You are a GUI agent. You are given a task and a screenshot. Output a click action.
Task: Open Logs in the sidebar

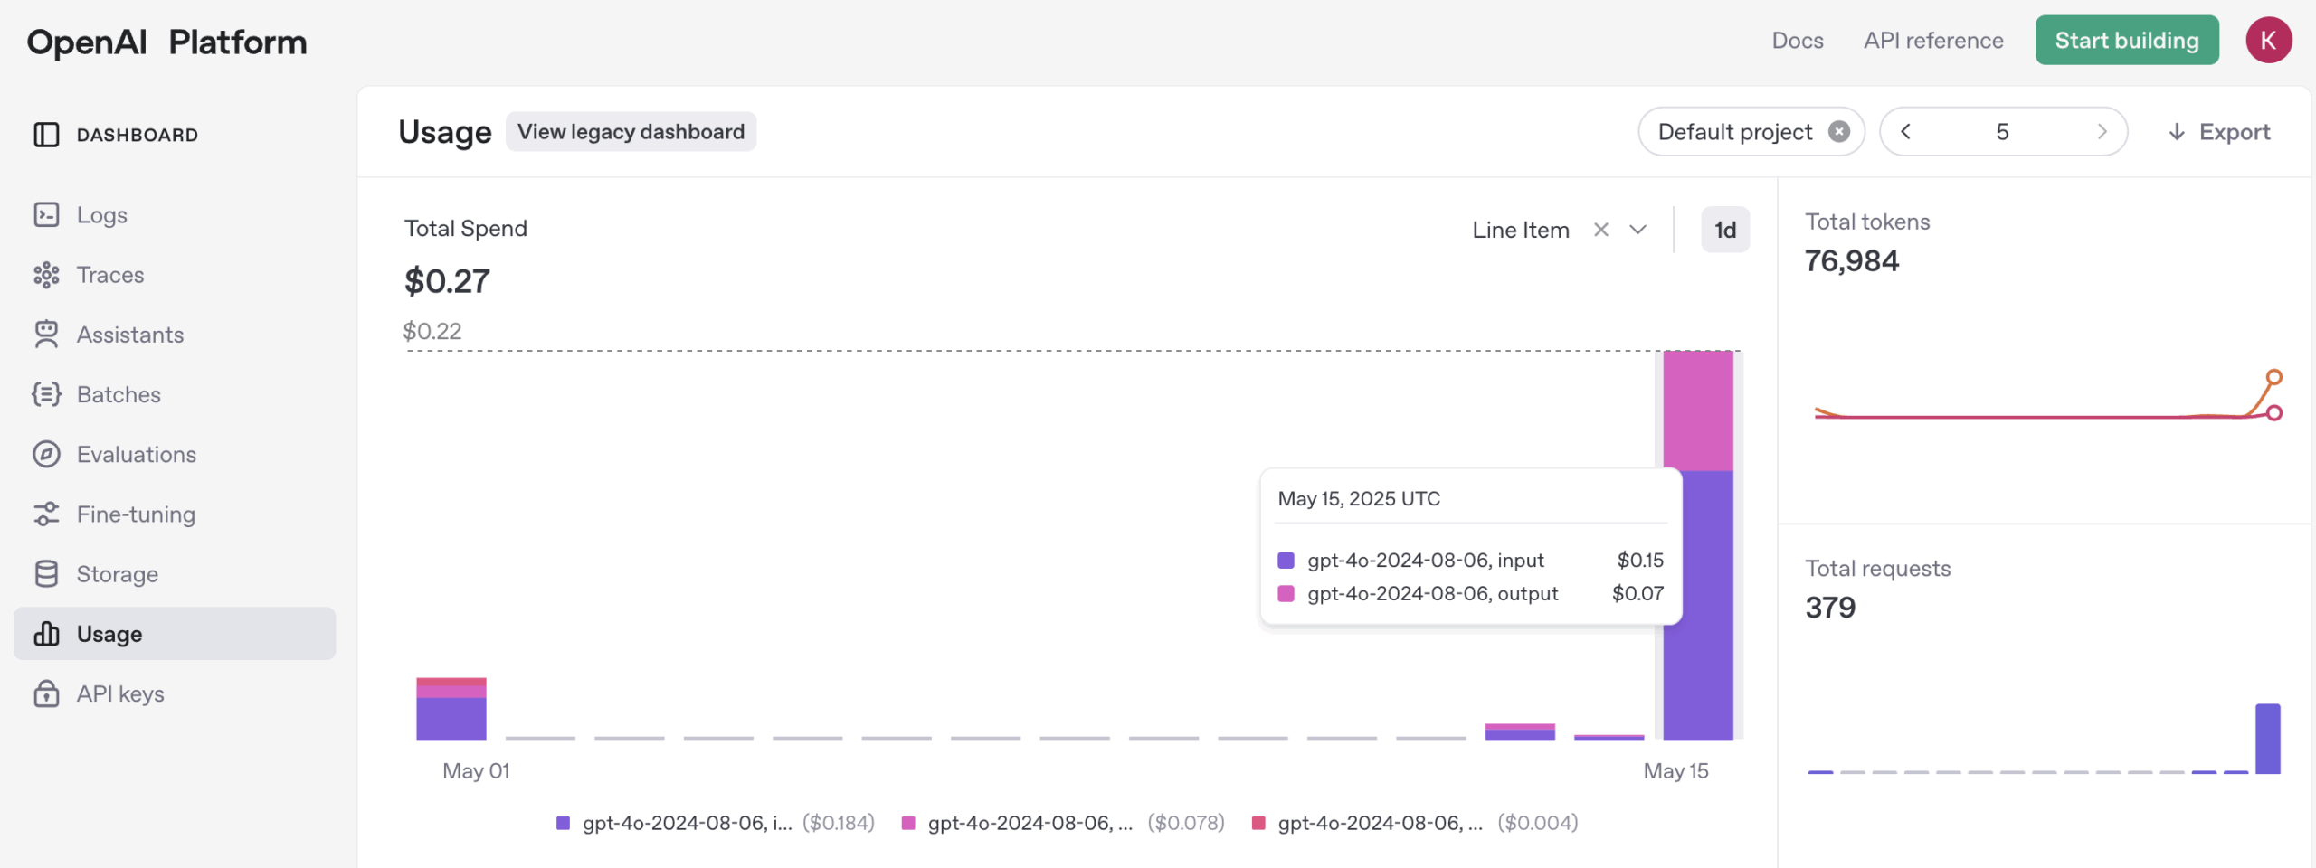click(175, 214)
